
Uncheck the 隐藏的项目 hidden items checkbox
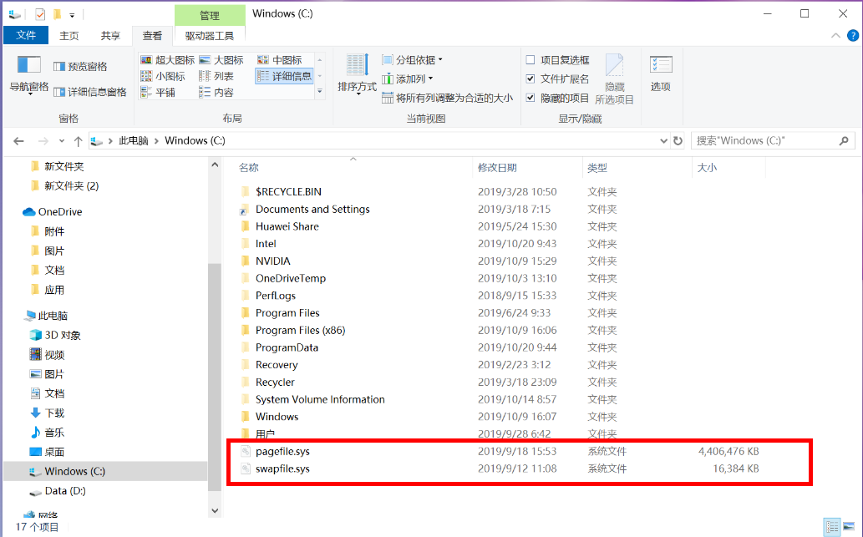(x=530, y=98)
